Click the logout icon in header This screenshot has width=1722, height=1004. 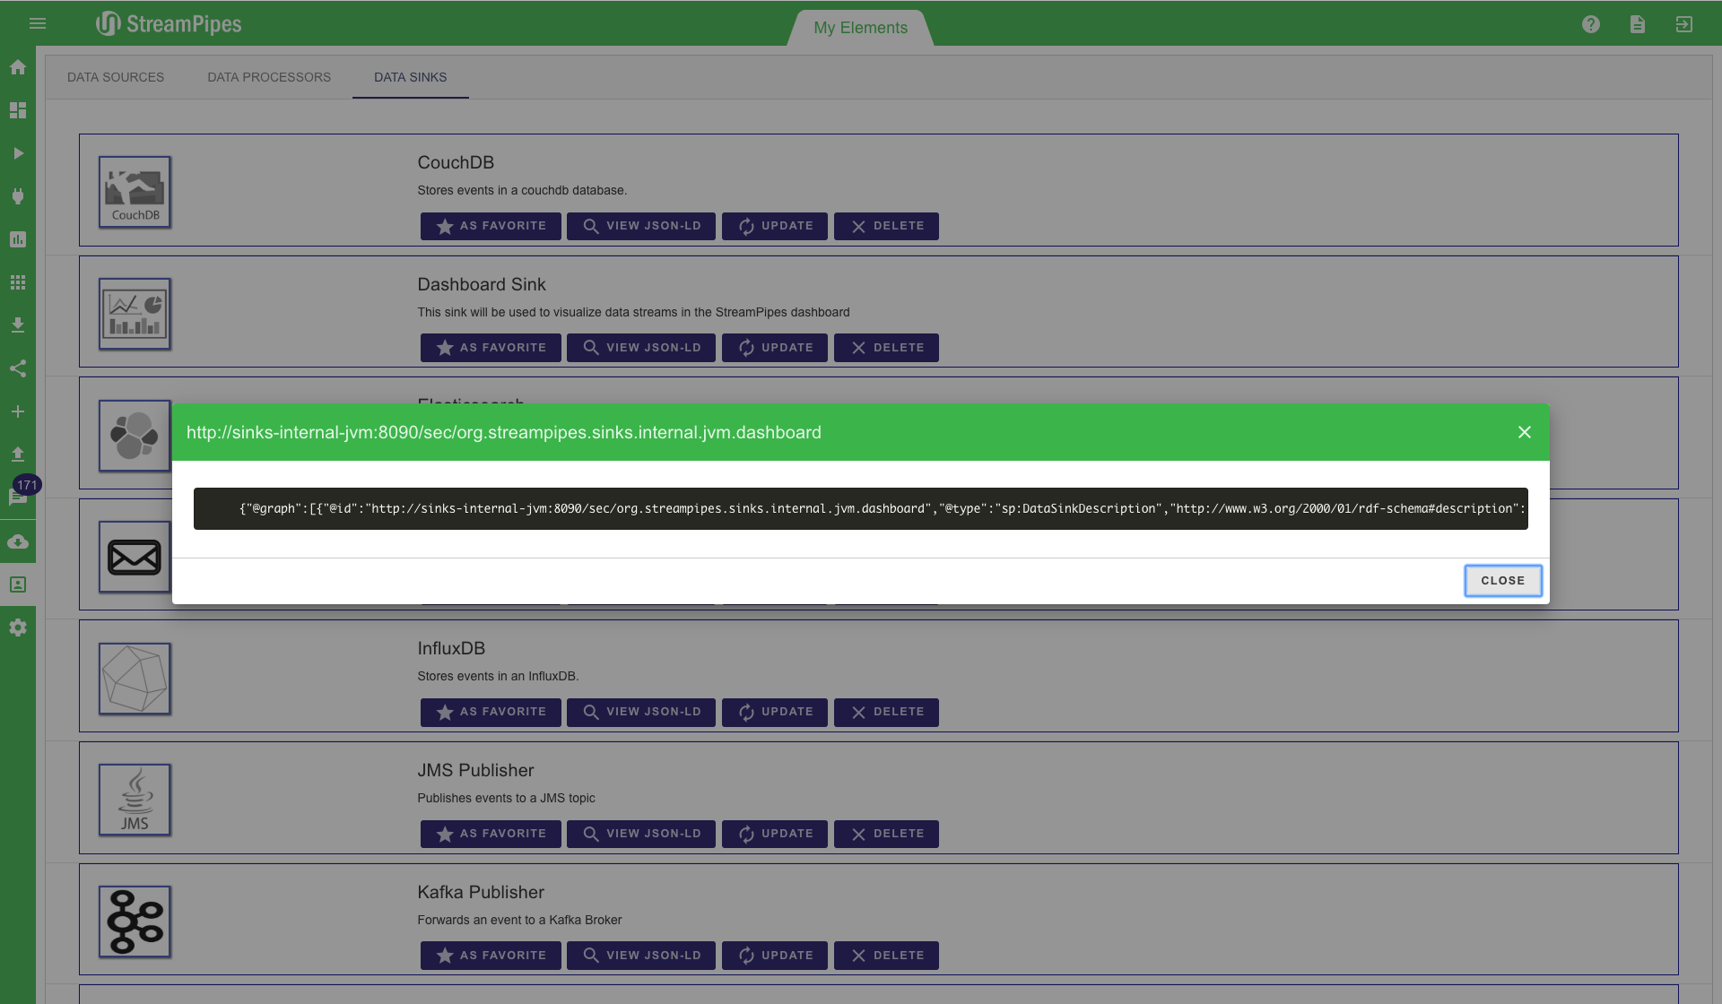pyautogui.click(x=1683, y=24)
